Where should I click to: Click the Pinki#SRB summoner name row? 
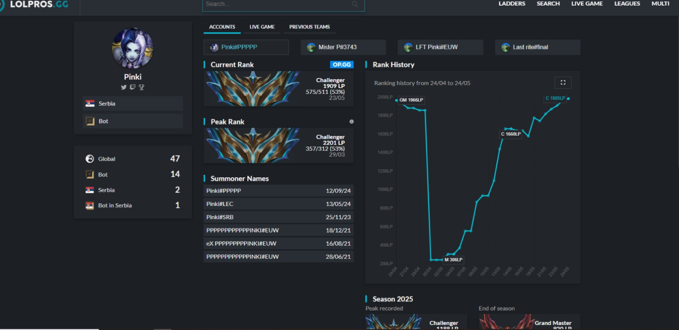[x=278, y=217]
